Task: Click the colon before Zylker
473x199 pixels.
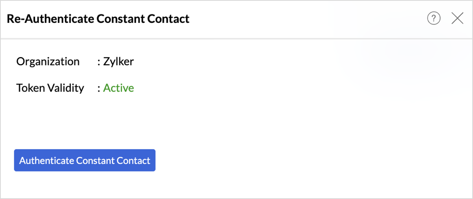Action: click(99, 62)
